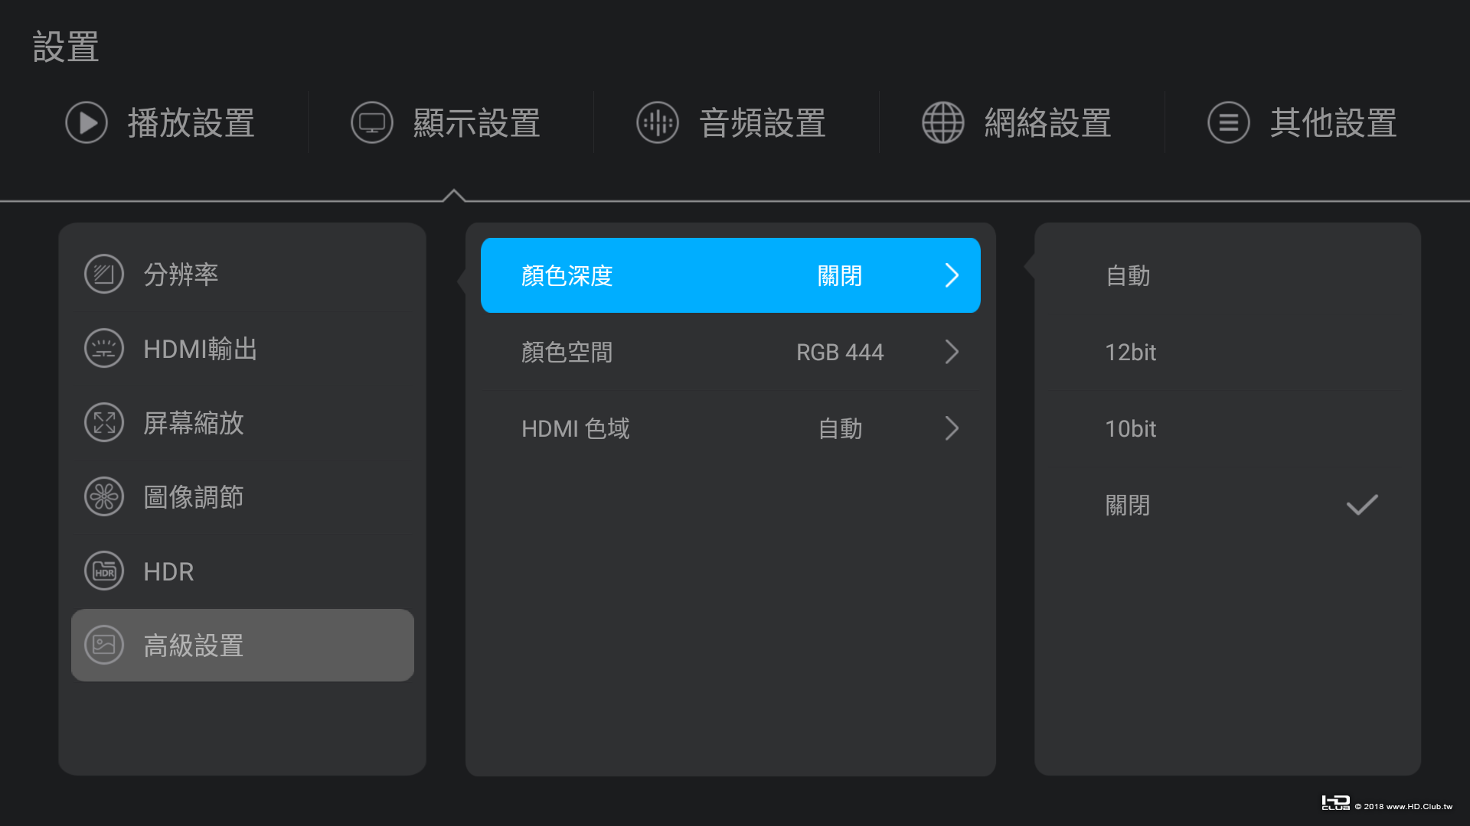Click the list icon for 其他設置
Image resolution: width=1470 pixels, height=826 pixels.
click(x=1229, y=122)
